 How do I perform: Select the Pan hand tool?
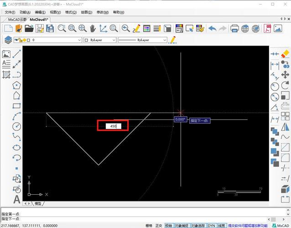tap(93, 28)
